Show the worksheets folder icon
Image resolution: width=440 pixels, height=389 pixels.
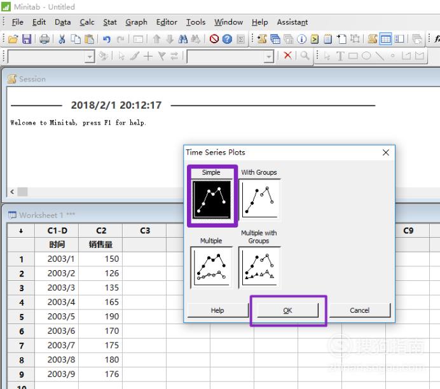coord(275,39)
